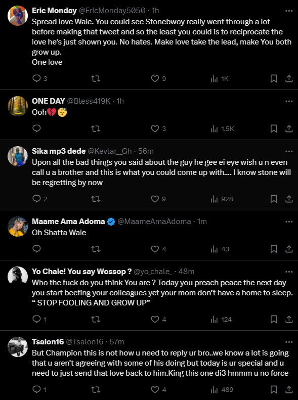Click ONE DAY's forest profile picture
The height and width of the screenshot is (400, 298).
click(x=18, y=106)
